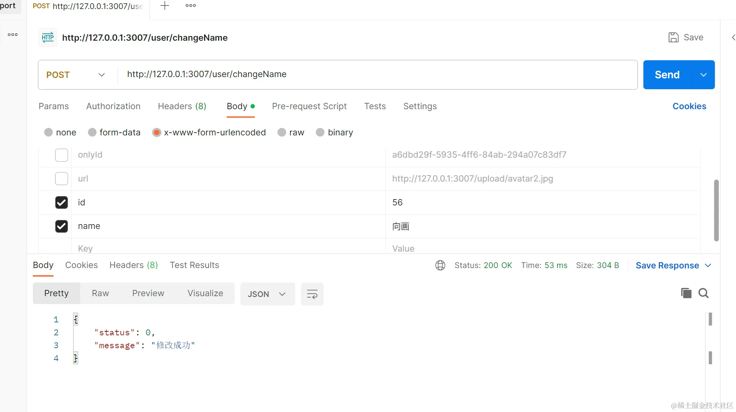Click the more options ellipsis next to tabs
The image size is (736, 412).
190,5
